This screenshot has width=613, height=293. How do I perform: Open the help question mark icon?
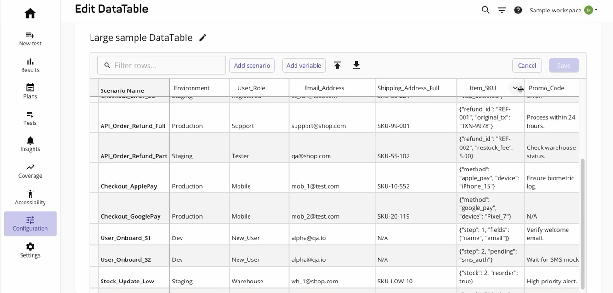[518, 10]
